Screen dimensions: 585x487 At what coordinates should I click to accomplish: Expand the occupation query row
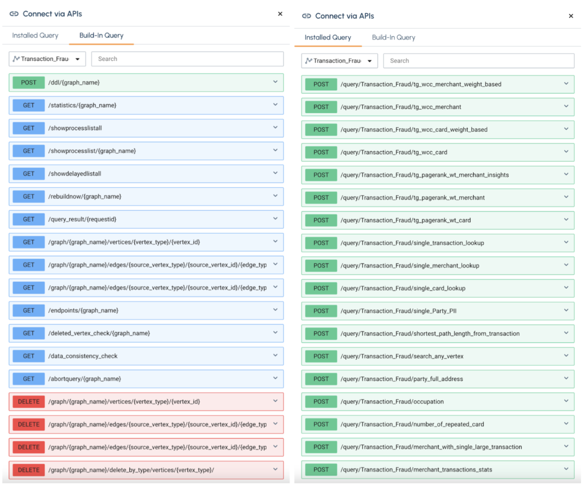click(x=566, y=401)
